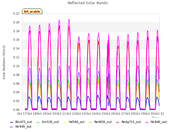
Task: Select the Blu475_out legend label
Action: pos(24,122)
